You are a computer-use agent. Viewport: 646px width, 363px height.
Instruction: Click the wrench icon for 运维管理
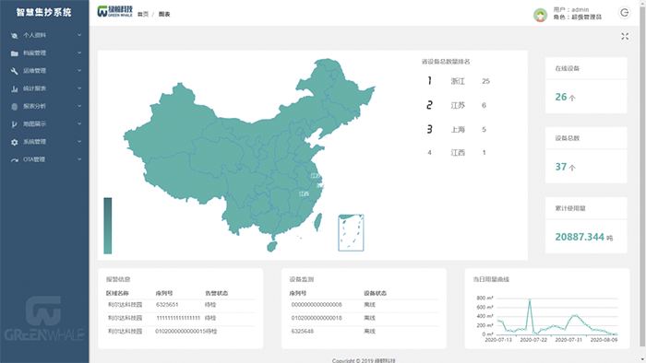(x=15, y=71)
